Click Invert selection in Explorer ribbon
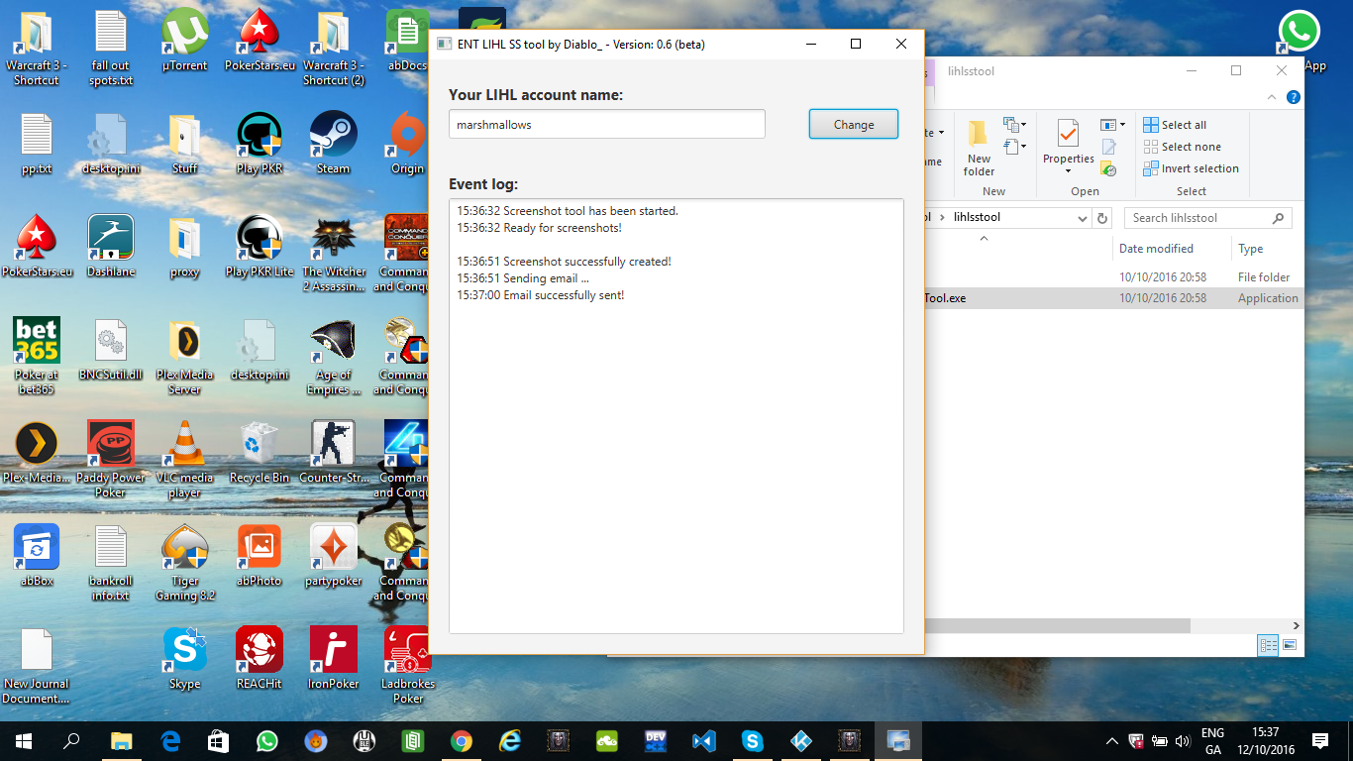 1191,168
